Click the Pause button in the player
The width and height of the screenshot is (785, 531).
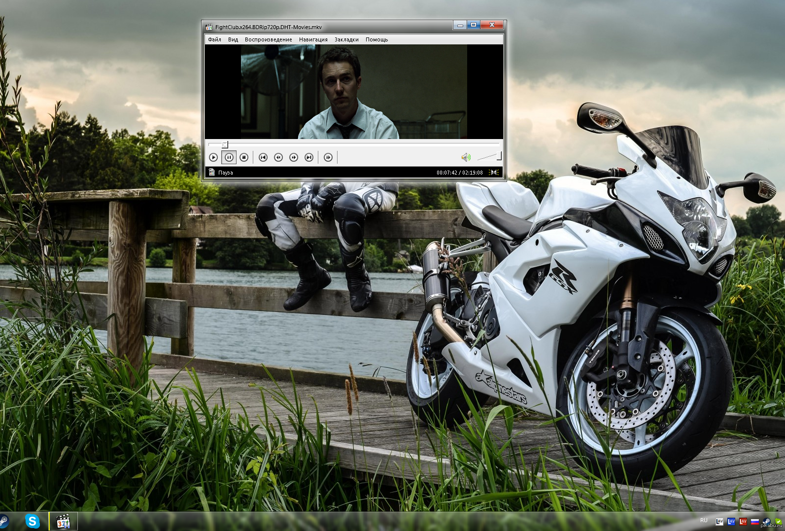click(229, 157)
